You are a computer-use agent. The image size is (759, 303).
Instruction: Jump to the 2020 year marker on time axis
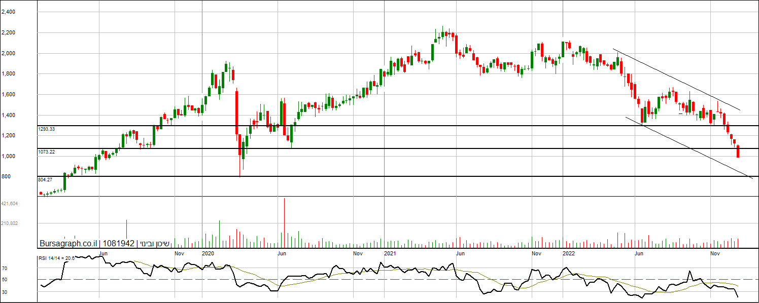208,252
